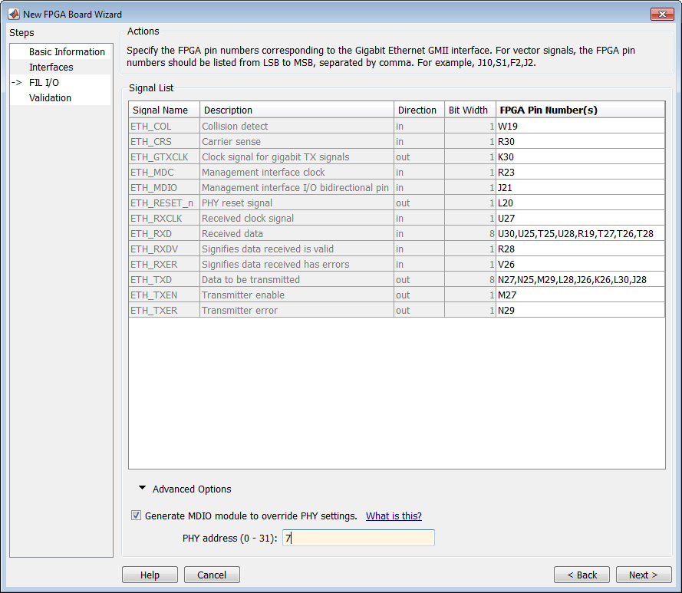This screenshot has width=682, height=593.
Task: Close the New FPGA Board Wizard window
Action: click(662, 14)
